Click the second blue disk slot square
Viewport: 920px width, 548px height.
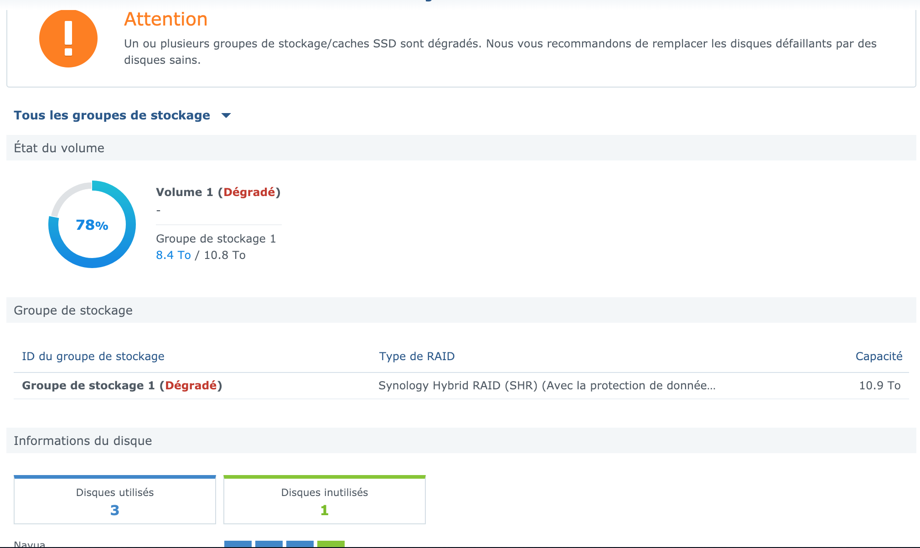click(269, 544)
